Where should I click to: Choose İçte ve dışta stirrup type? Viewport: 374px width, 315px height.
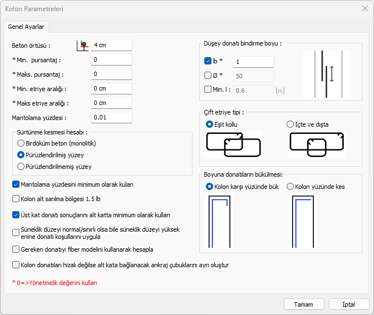[290, 124]
